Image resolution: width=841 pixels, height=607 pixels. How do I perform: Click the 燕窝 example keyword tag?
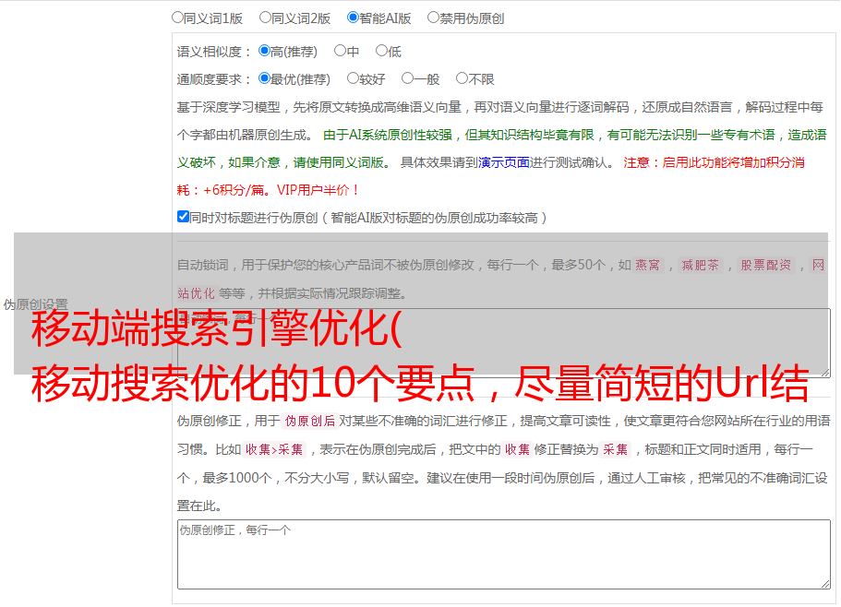tap(648, 265)
